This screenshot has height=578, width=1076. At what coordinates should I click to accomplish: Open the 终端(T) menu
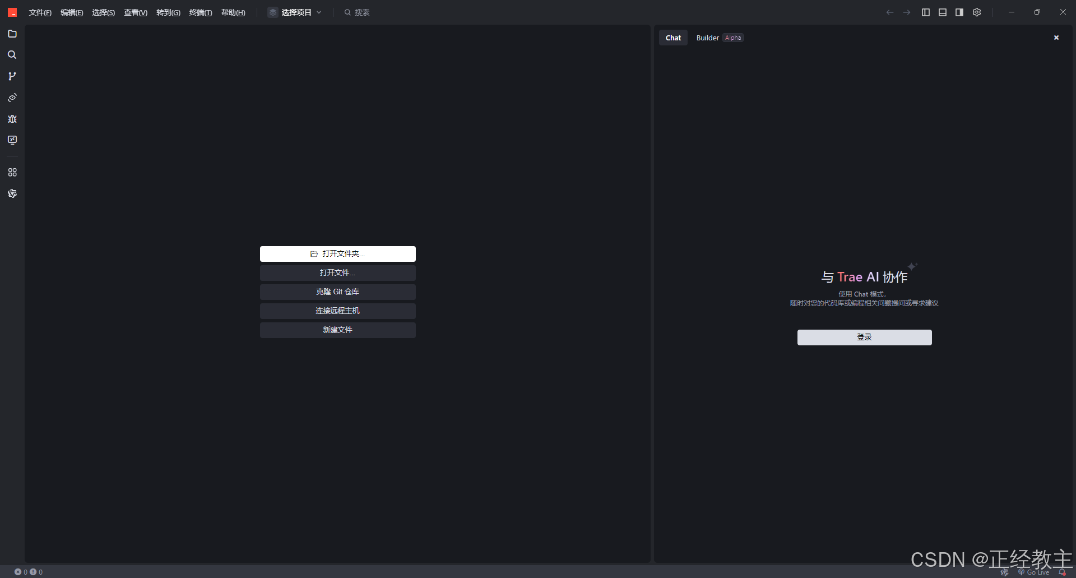click(x=201, y=12)
